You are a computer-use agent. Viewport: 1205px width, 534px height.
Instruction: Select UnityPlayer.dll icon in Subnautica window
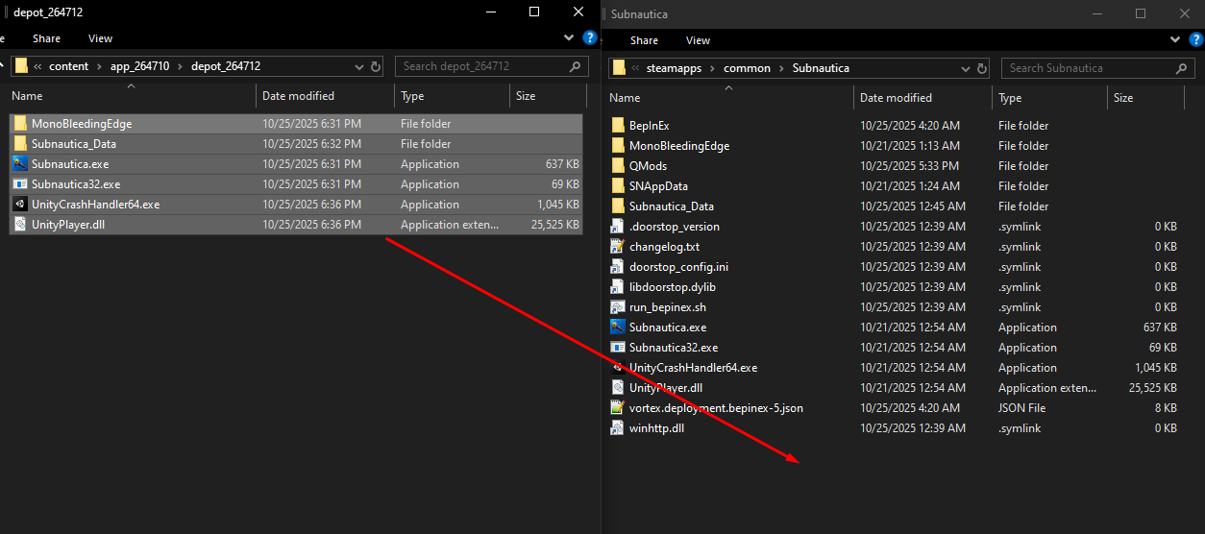[618, 388]
